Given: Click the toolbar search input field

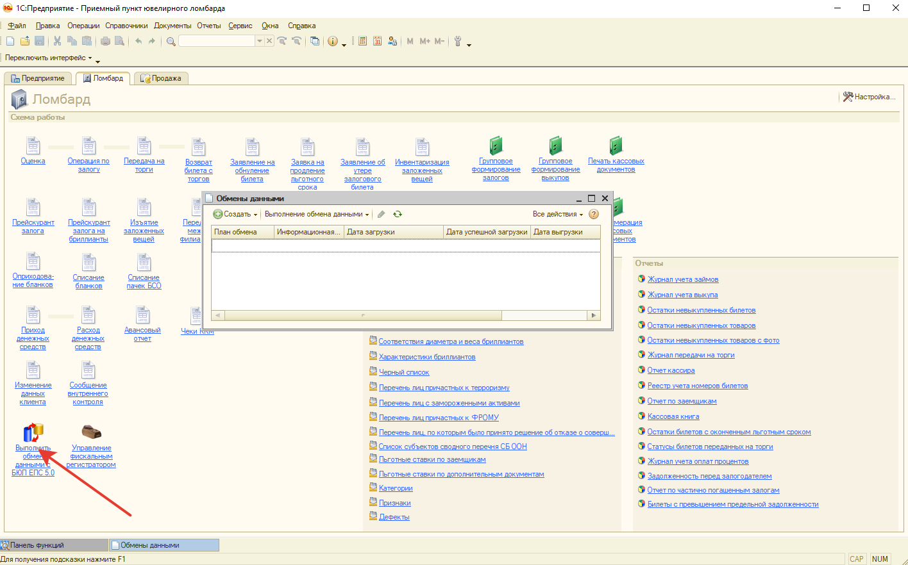Looking at the screenshot, I should 217,41.
